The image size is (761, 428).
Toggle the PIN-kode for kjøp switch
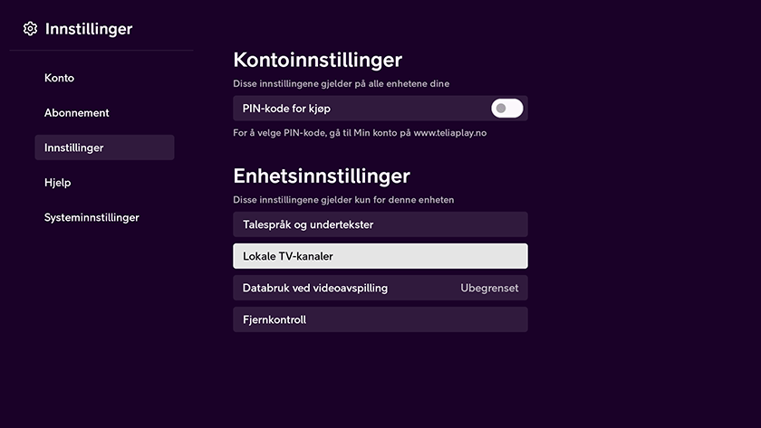click(506, 108)
